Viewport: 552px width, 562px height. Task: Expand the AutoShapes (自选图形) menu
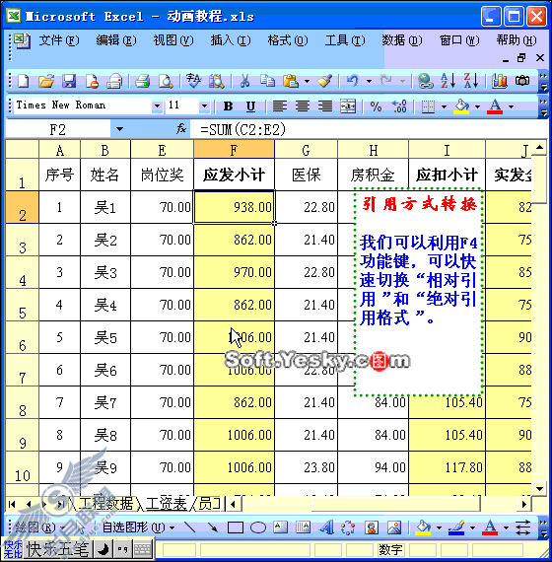(x=138, y=527)
